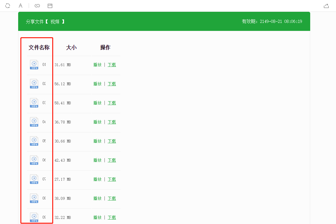This screenshot has height=224, width=336.
Task: Click the 32.22 MB size cell
Action: point(62,217)
